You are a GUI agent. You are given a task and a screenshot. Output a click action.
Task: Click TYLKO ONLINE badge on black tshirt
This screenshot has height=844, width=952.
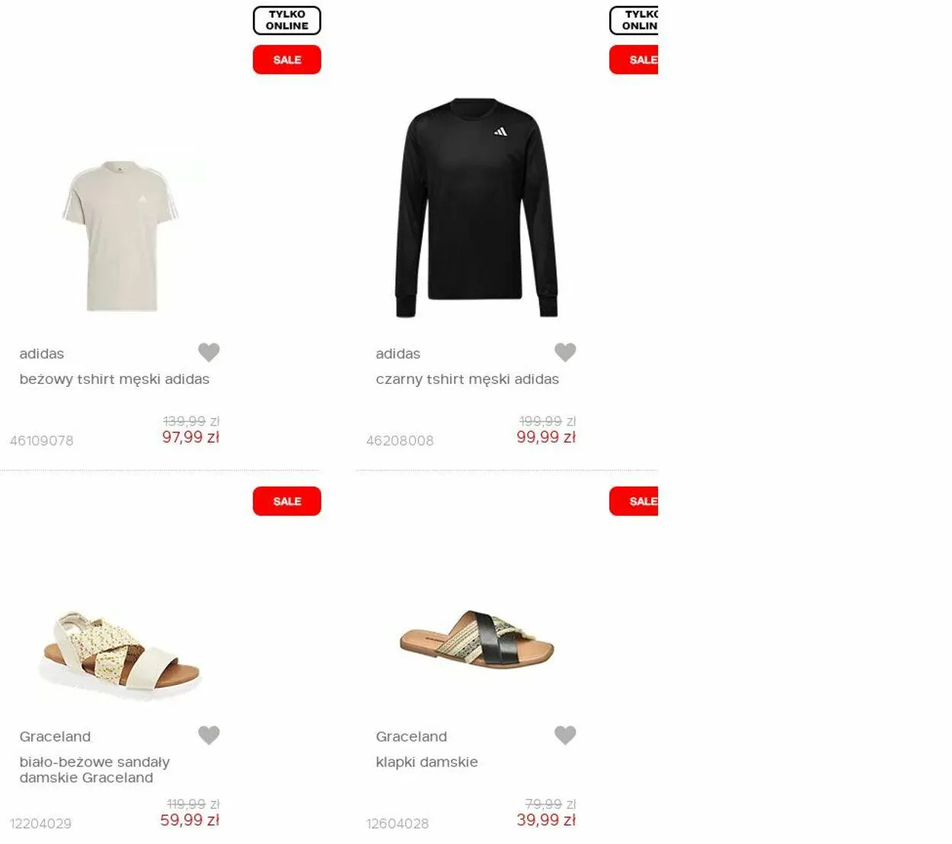(x=634, y=21)
